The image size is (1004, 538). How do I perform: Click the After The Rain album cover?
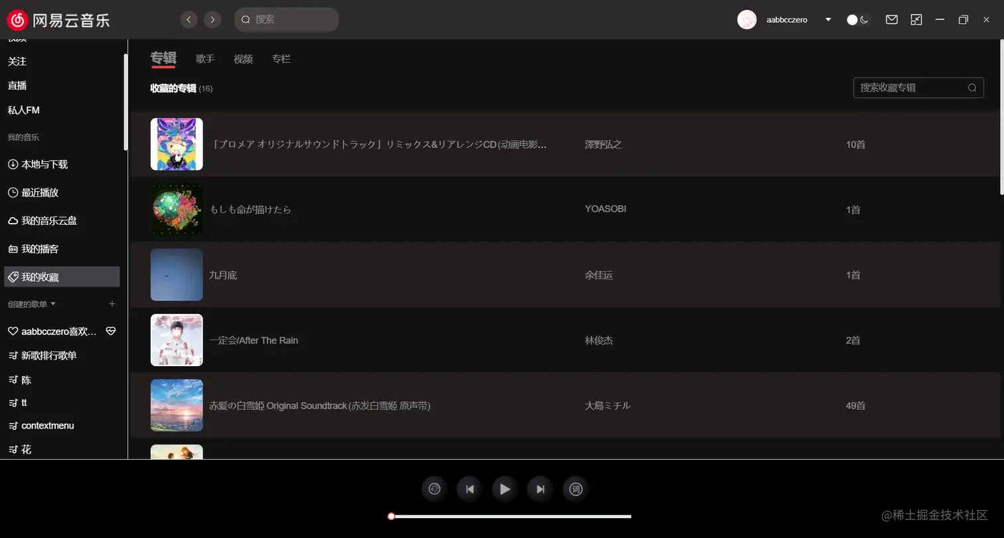pos(177,340)
